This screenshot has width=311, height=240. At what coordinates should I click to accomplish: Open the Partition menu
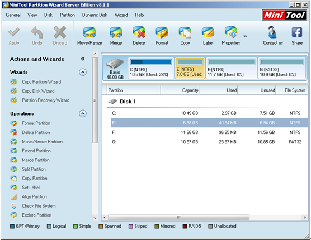pyautogui.click(x=68, y=15)
